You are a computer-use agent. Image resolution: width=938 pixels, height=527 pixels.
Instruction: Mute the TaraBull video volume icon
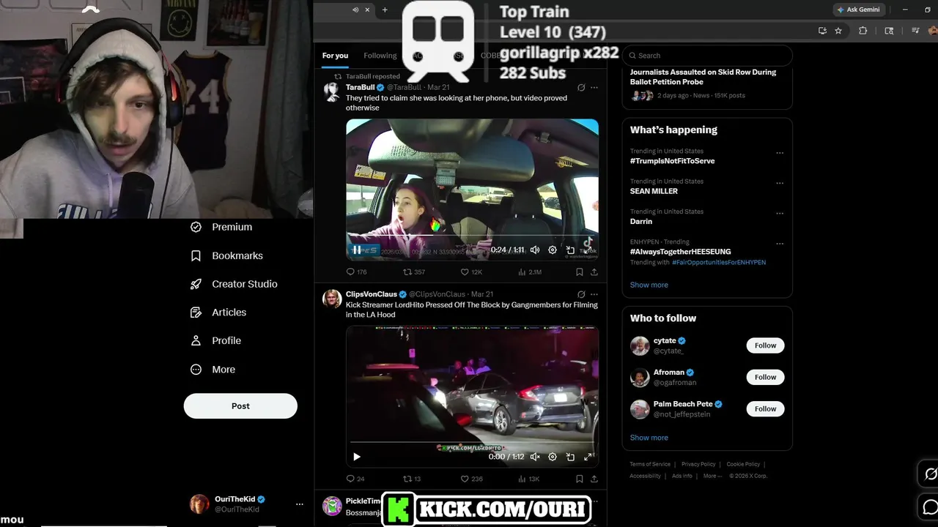tap(535, 250)
